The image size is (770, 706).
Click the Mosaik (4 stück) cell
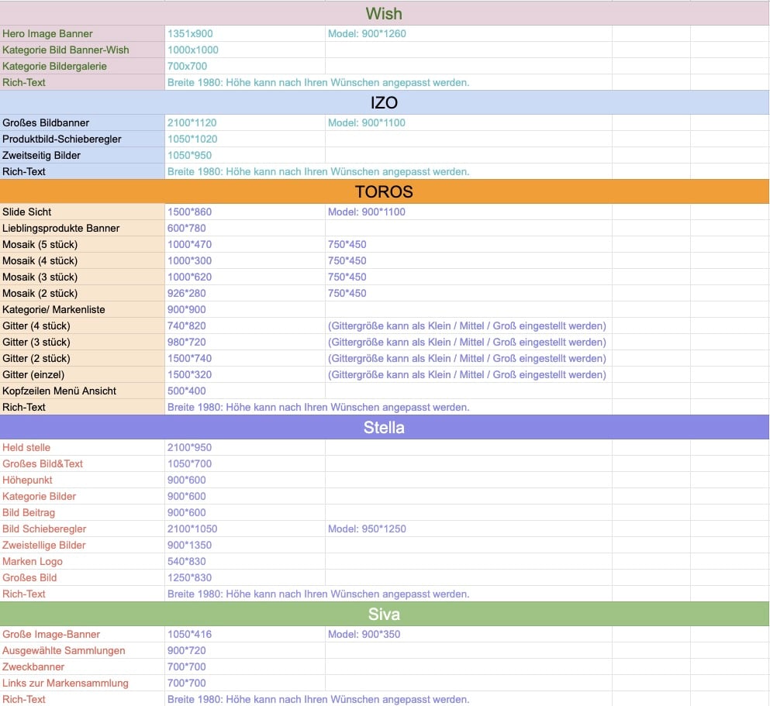pos(82,260)
